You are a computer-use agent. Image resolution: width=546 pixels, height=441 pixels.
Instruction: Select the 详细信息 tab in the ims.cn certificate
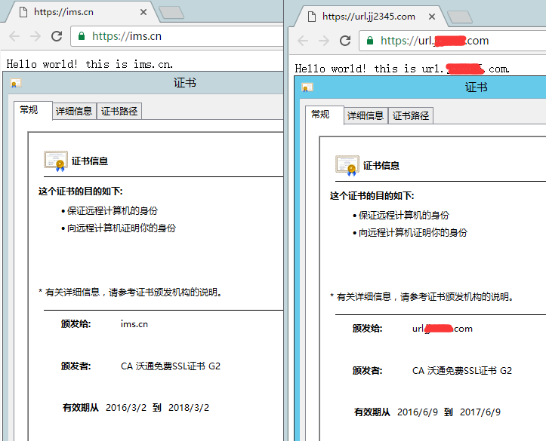(x=73, y=111)
